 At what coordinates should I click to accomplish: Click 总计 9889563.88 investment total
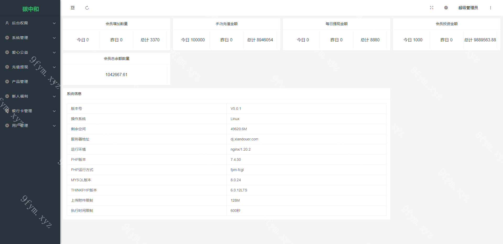pyautogui.click(x=480, y=40)
